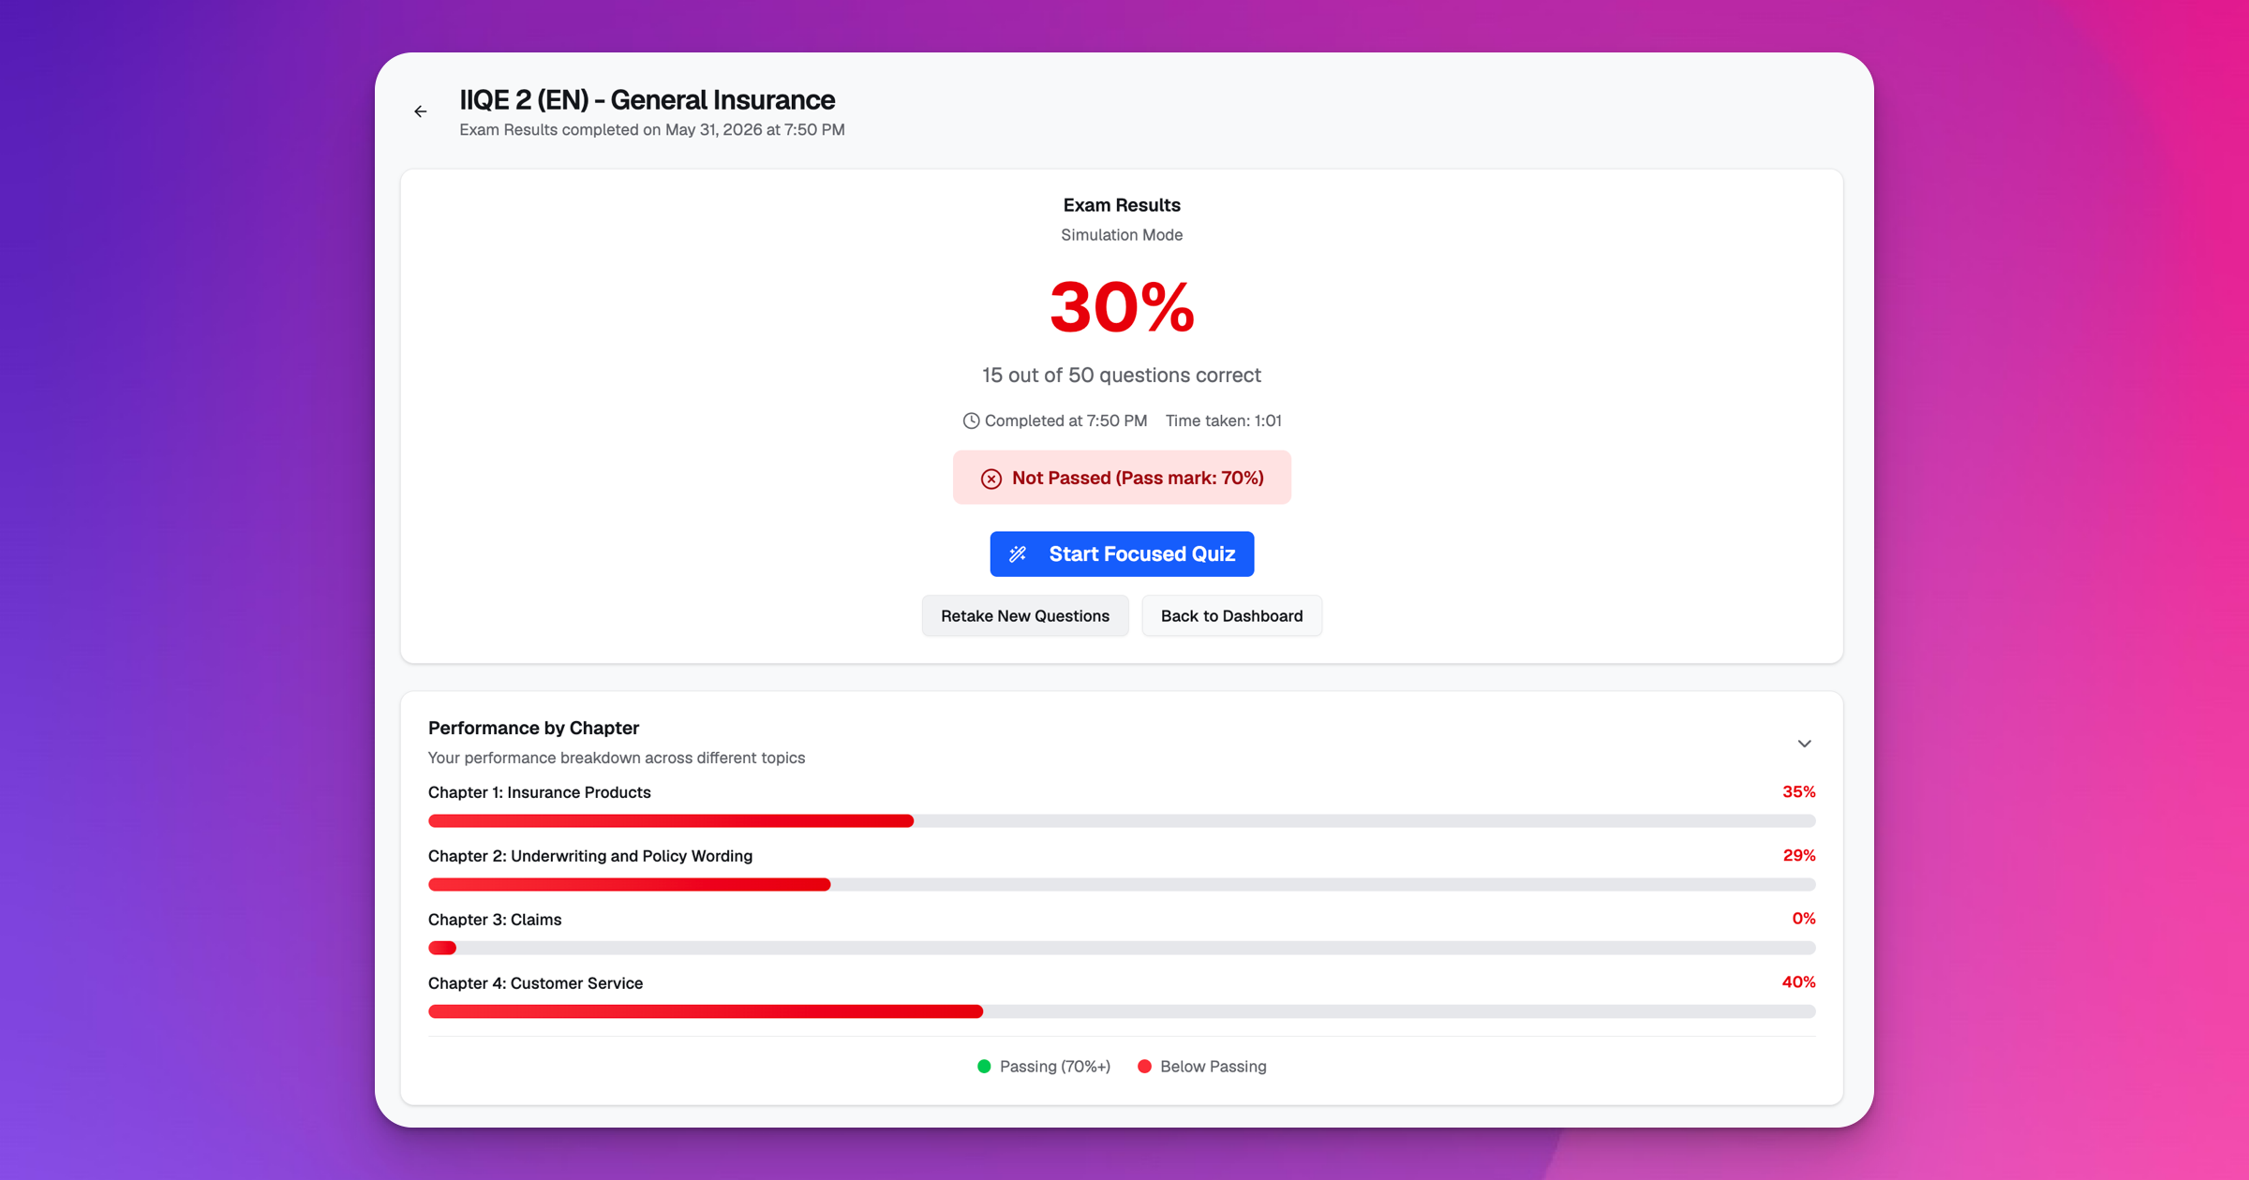Select the 30% score figure
Image resolution: width=2249 pixels, height=1180 pixels.
[x=1122, y=307]
